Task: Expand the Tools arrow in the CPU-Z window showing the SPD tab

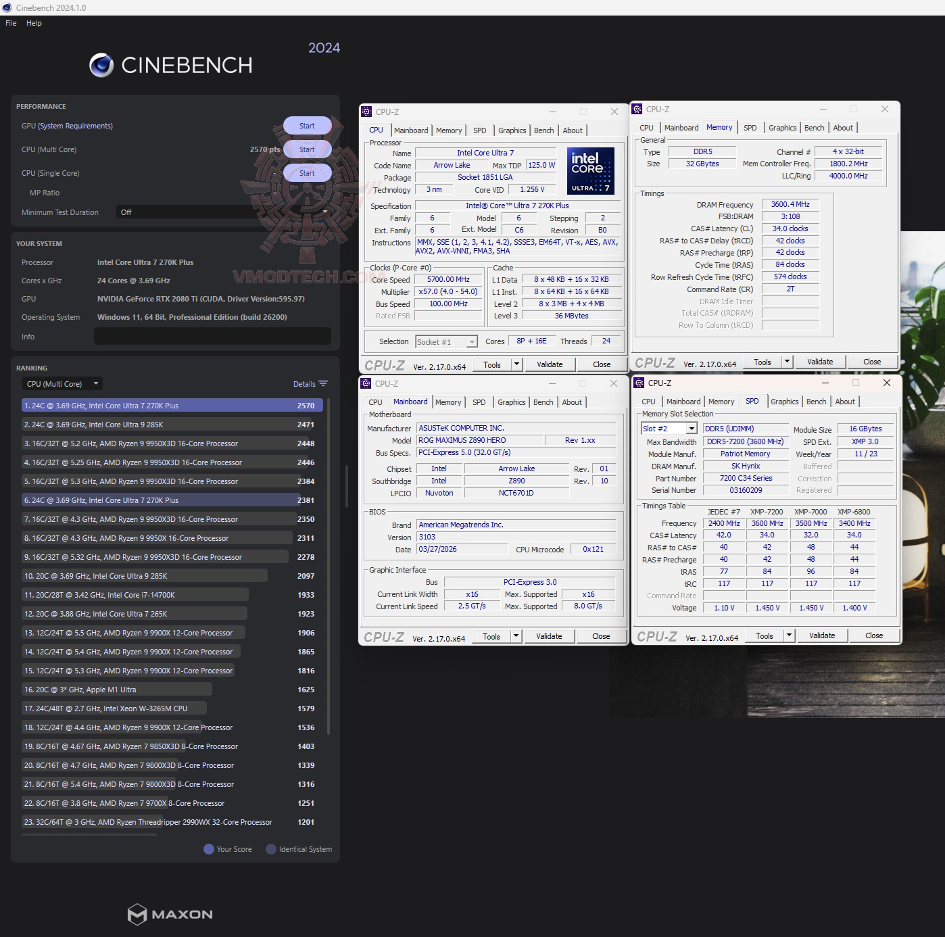Action: pyautogui.click(x=789, y=635)
